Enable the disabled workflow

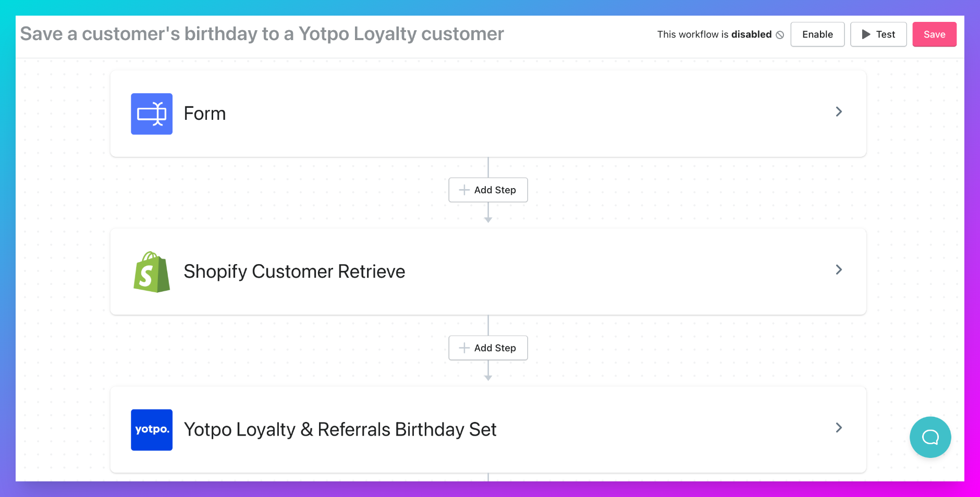[x=817, y=34]
